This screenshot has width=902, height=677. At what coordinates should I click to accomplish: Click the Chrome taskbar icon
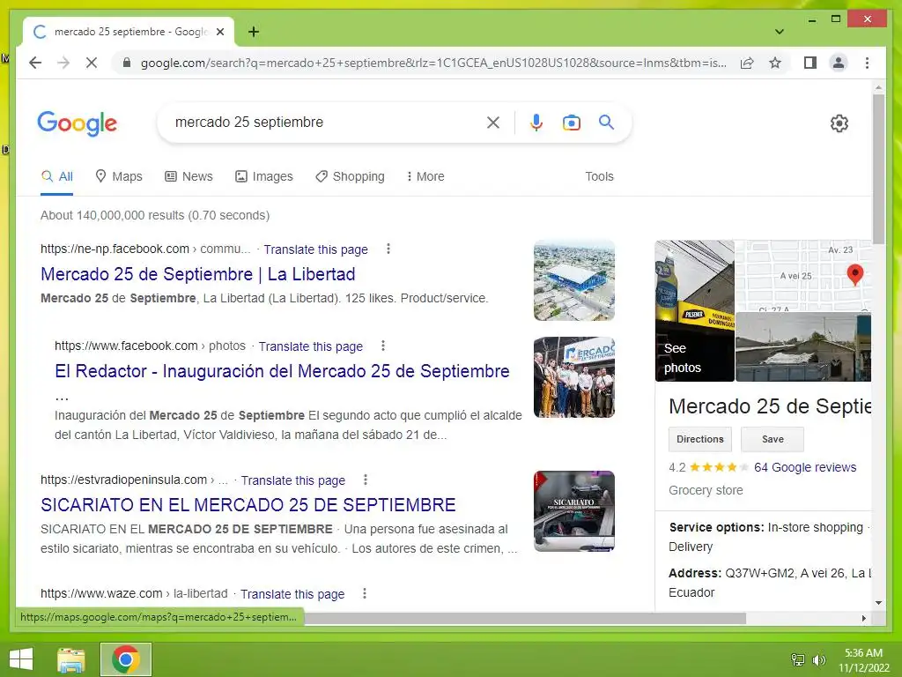coord(126,659)
